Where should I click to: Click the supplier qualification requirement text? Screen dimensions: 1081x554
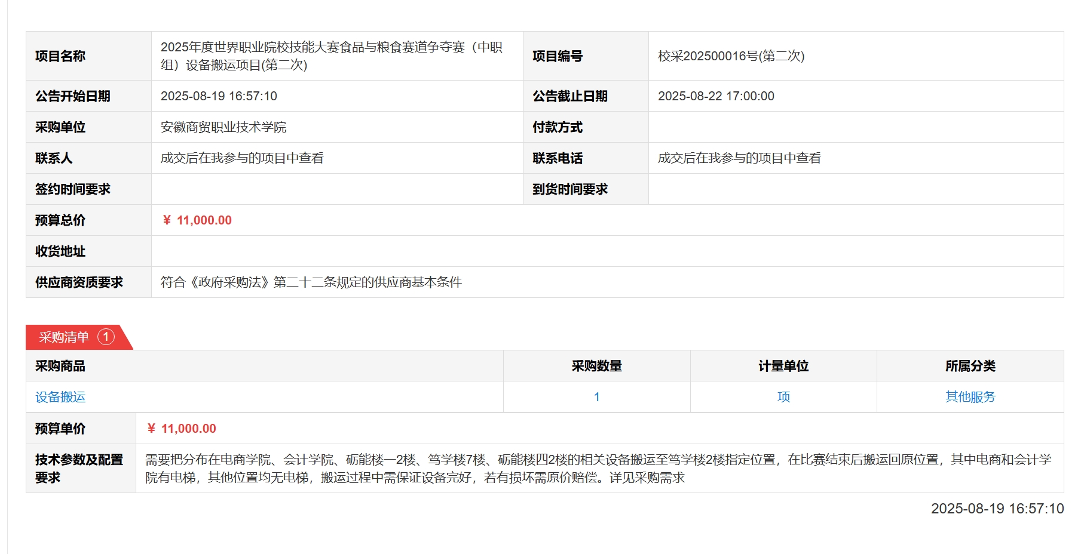(311, 282)
